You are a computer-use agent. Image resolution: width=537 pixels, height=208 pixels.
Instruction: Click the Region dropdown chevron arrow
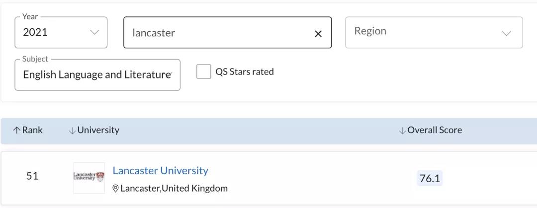[x=506, y=33]
